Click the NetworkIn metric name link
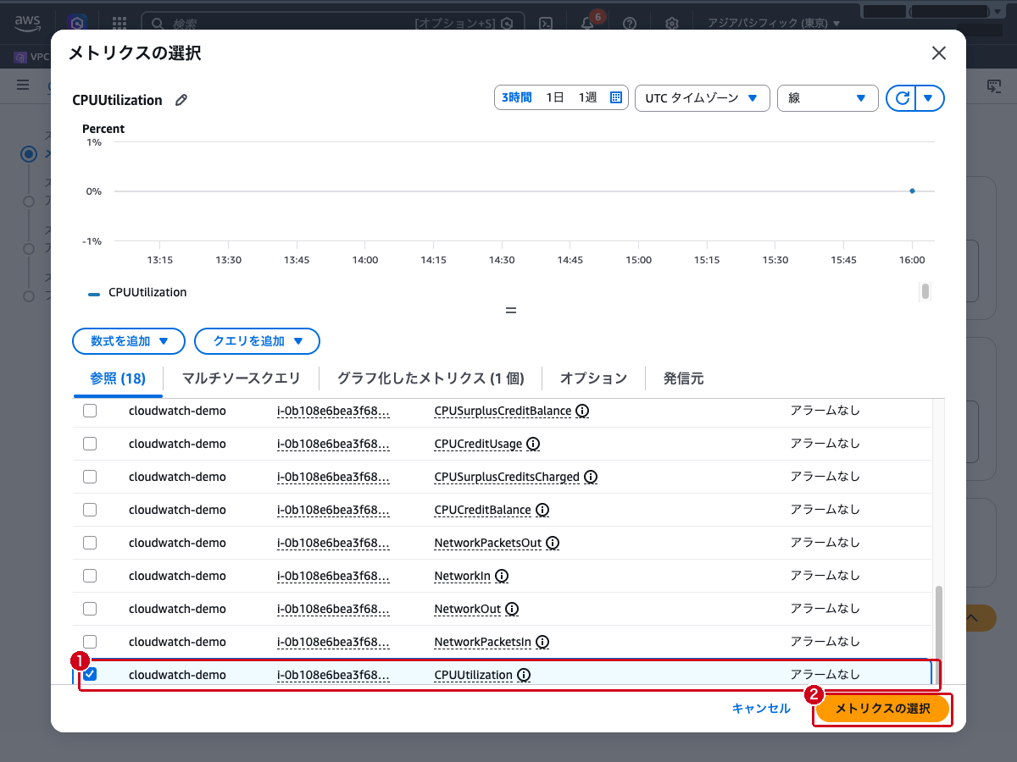1017x762 pixels. coord(462,576)
